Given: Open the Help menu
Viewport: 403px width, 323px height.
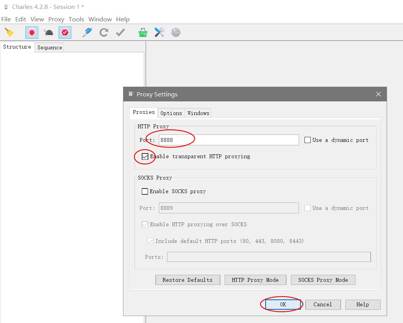Looking at the screenshot, I should tap(123, 19).
